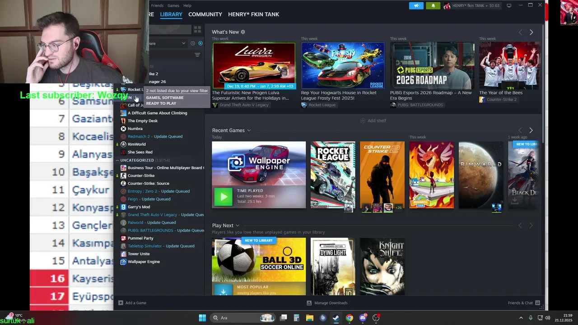Enter Big Picture mode monitor icon

(509, 5)
